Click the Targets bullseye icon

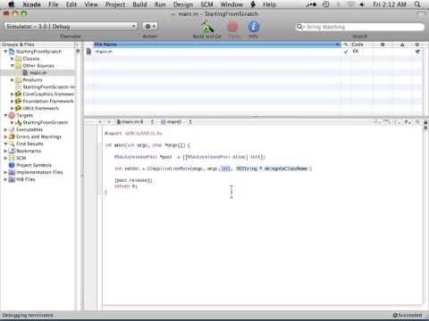12,115
